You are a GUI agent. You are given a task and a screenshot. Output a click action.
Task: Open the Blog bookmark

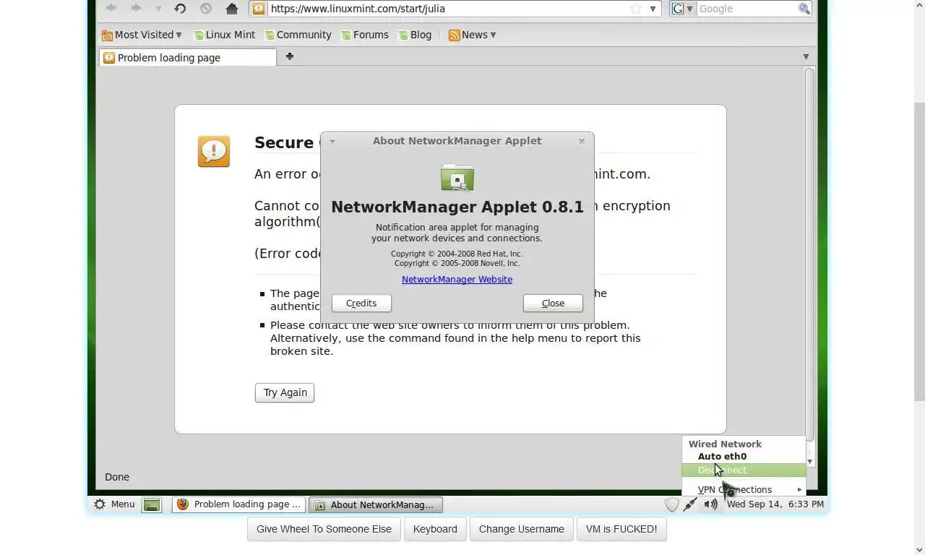[416, 35]
